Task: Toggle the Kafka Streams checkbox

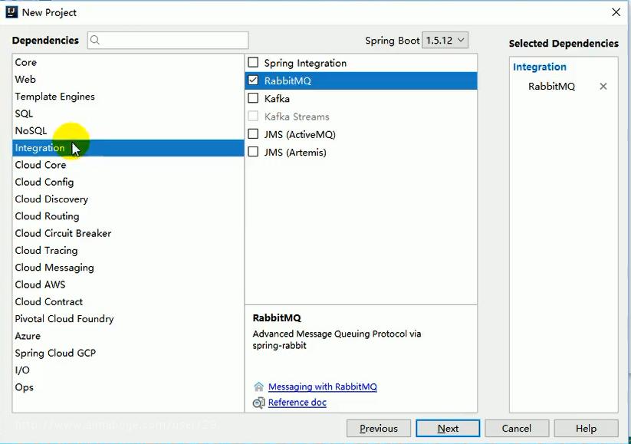Action: pyautogui.click(x=253, y=117)
